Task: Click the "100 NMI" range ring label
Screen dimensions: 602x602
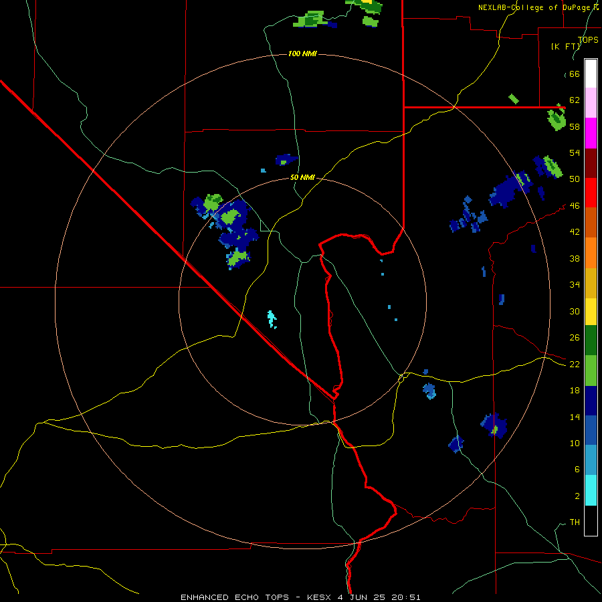Action: click(302, 54)
